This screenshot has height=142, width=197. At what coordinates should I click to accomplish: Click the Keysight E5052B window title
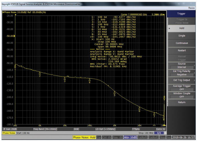coord(41,4)
